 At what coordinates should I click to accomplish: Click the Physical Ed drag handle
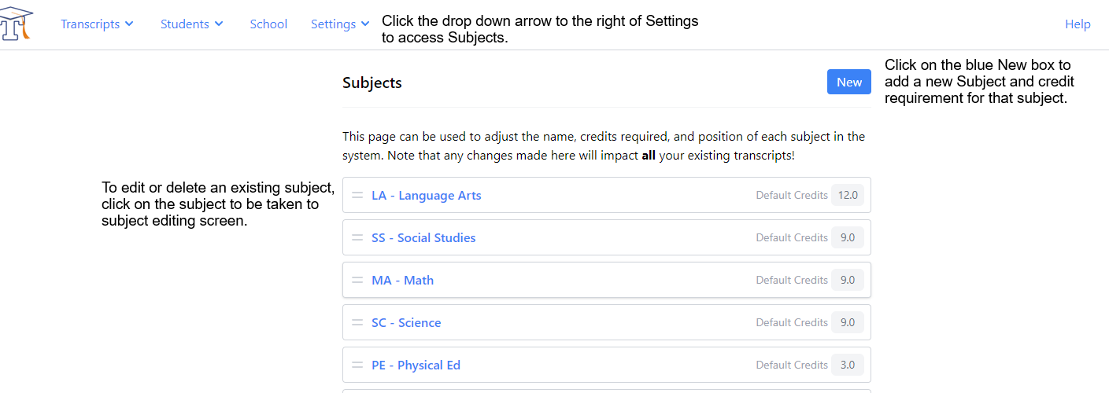click(357, 365)
